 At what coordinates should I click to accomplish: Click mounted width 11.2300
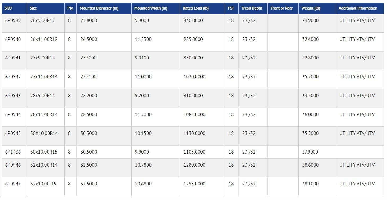point(143,39)
